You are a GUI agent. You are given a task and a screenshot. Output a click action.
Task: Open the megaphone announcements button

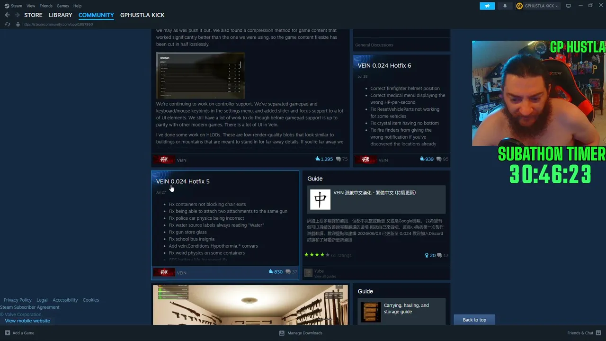487,6
